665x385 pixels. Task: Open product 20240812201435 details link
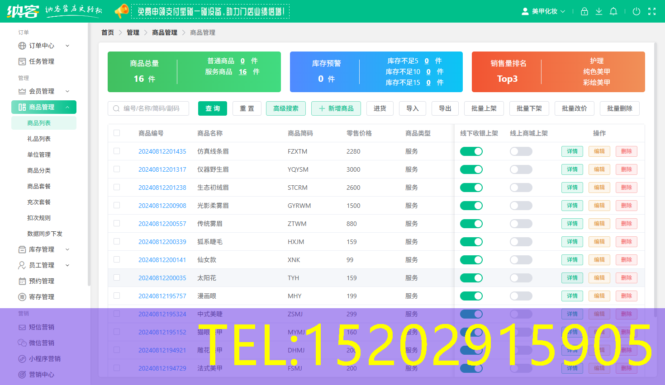(x=162, y=151)
